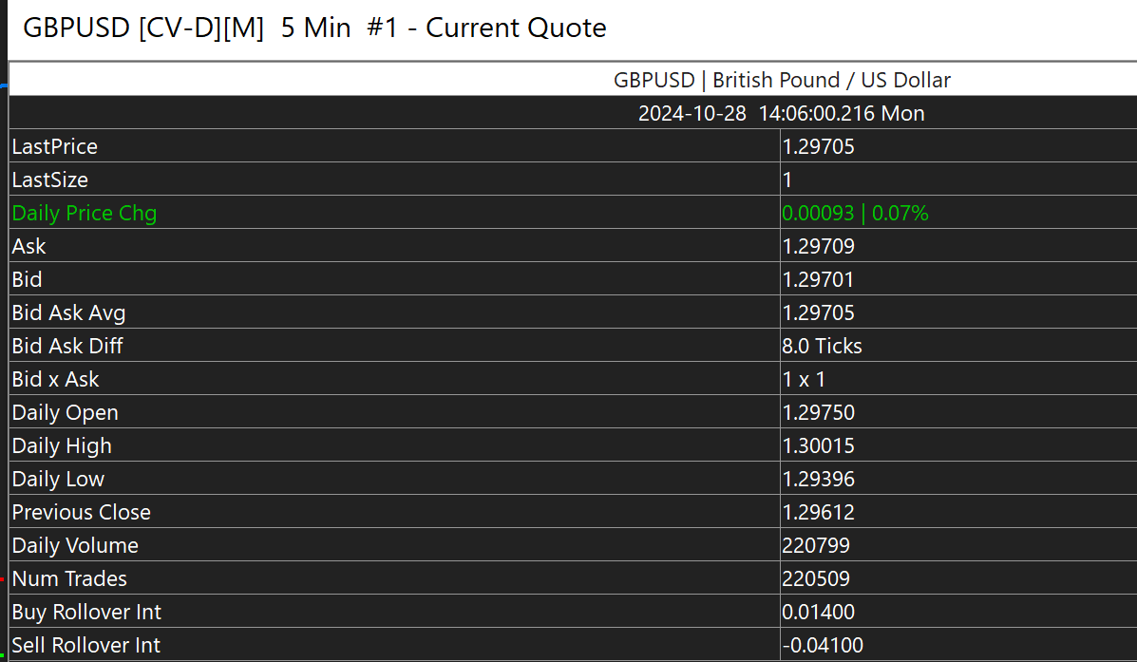Select the Sell Rollover Int value -0.04100
The height and width of the screenshot is (662, 1137).
[x=823, y=646]
